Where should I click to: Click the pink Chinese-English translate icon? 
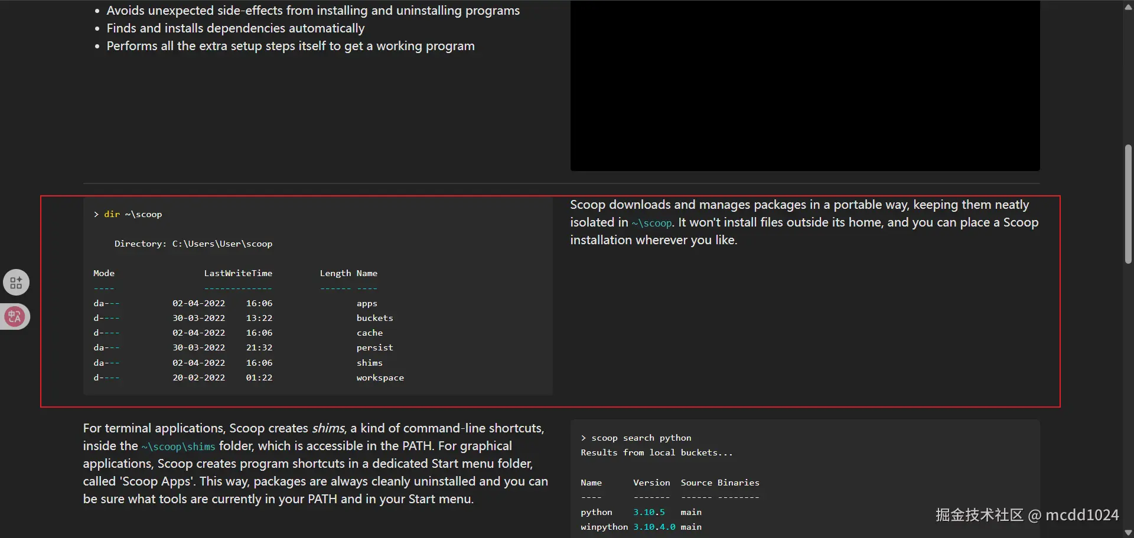pos(15,317)
